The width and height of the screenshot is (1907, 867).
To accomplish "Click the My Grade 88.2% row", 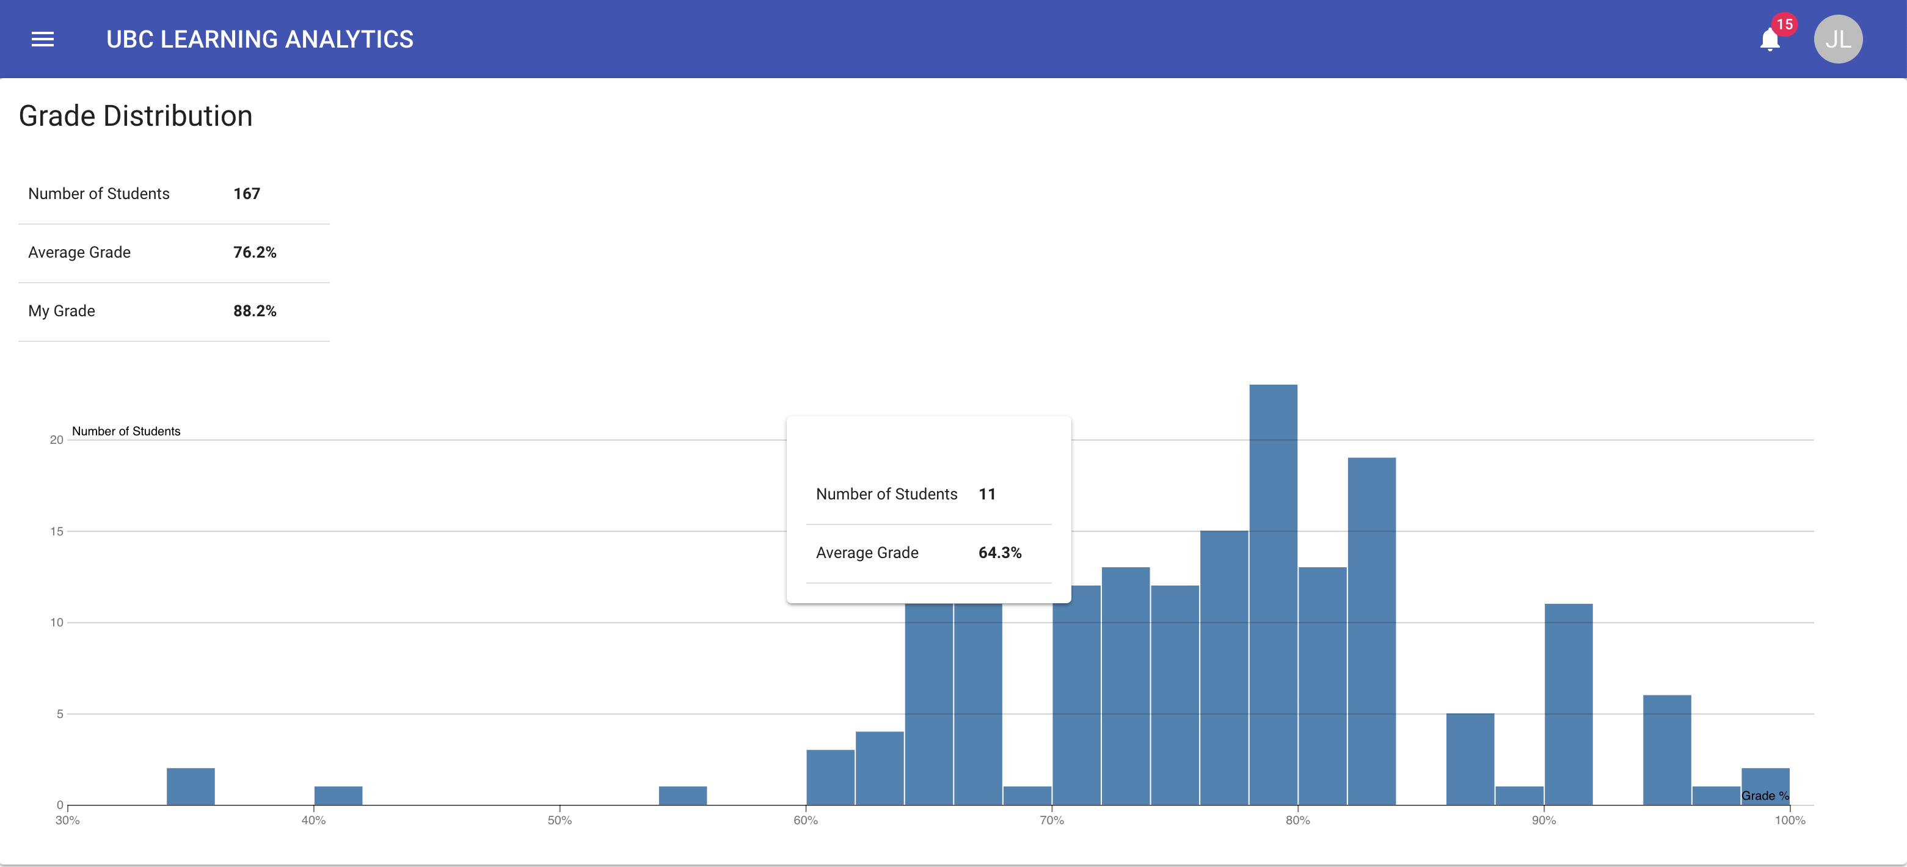I will click(173, 311).
